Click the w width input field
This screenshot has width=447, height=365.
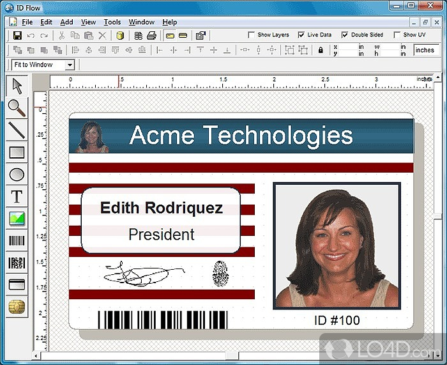click(x=390, y=47)
